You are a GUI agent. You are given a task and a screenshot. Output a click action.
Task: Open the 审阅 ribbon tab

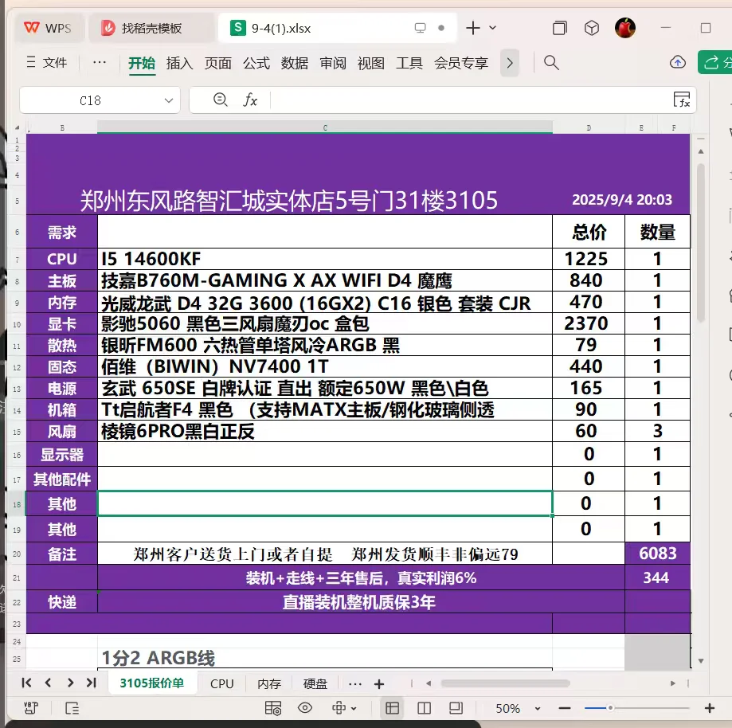333,63
